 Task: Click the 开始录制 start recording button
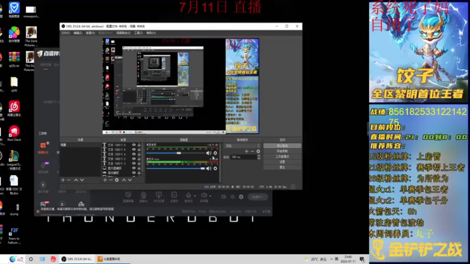[283, 151]
